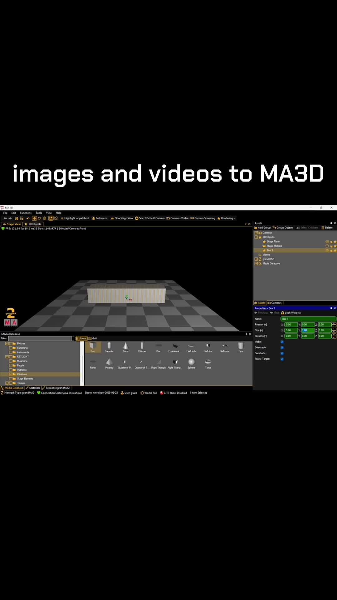Uncheck the Selectable checkbox
This screenshot has height=600, width=337.
click(282, 347)
